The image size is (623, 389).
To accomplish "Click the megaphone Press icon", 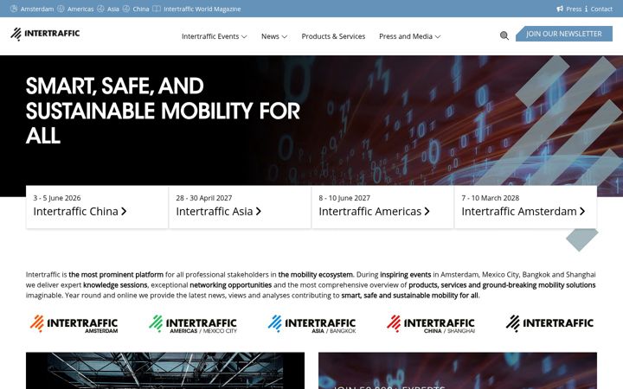I will pyautogui.click(x=560, y=9).
